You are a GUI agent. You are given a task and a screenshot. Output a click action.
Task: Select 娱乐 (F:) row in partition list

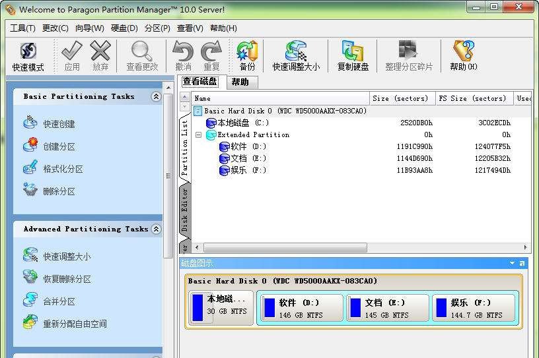click(361, 170)
